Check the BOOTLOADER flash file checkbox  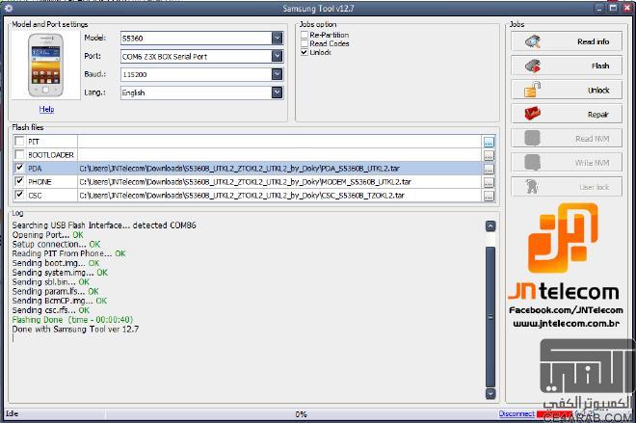point(19,154)
